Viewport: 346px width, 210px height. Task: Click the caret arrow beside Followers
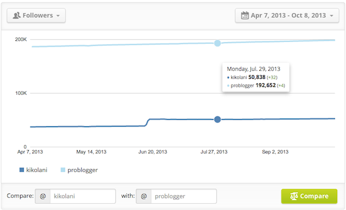click(58, 16)
